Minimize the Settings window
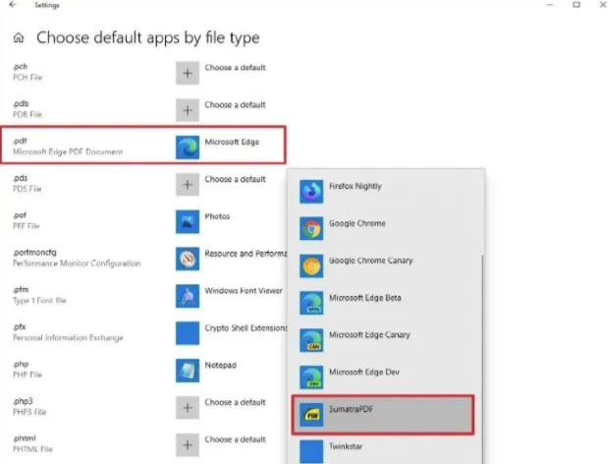Viewport: 608px width, 464px height. click(549, 5)
